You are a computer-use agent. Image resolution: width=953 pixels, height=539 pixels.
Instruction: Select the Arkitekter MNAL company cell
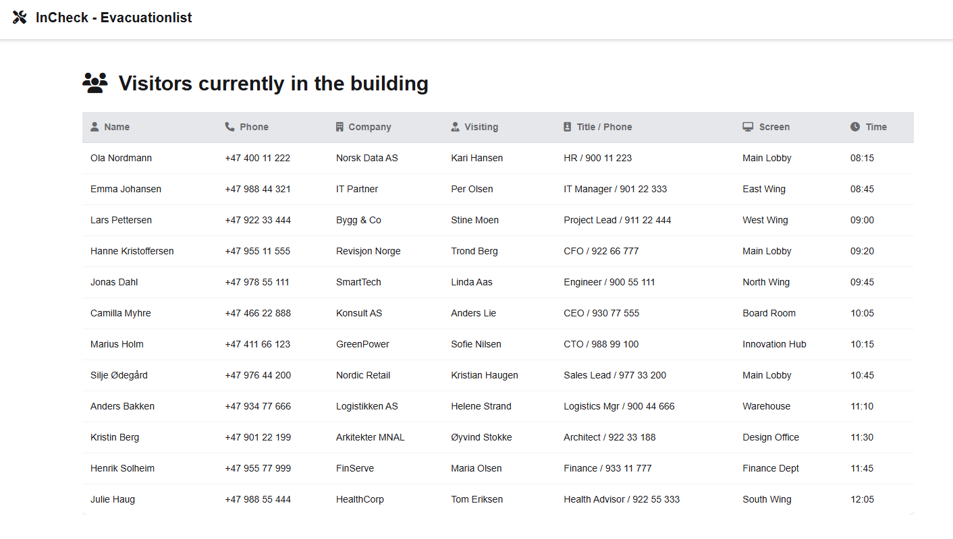[371, 437]
